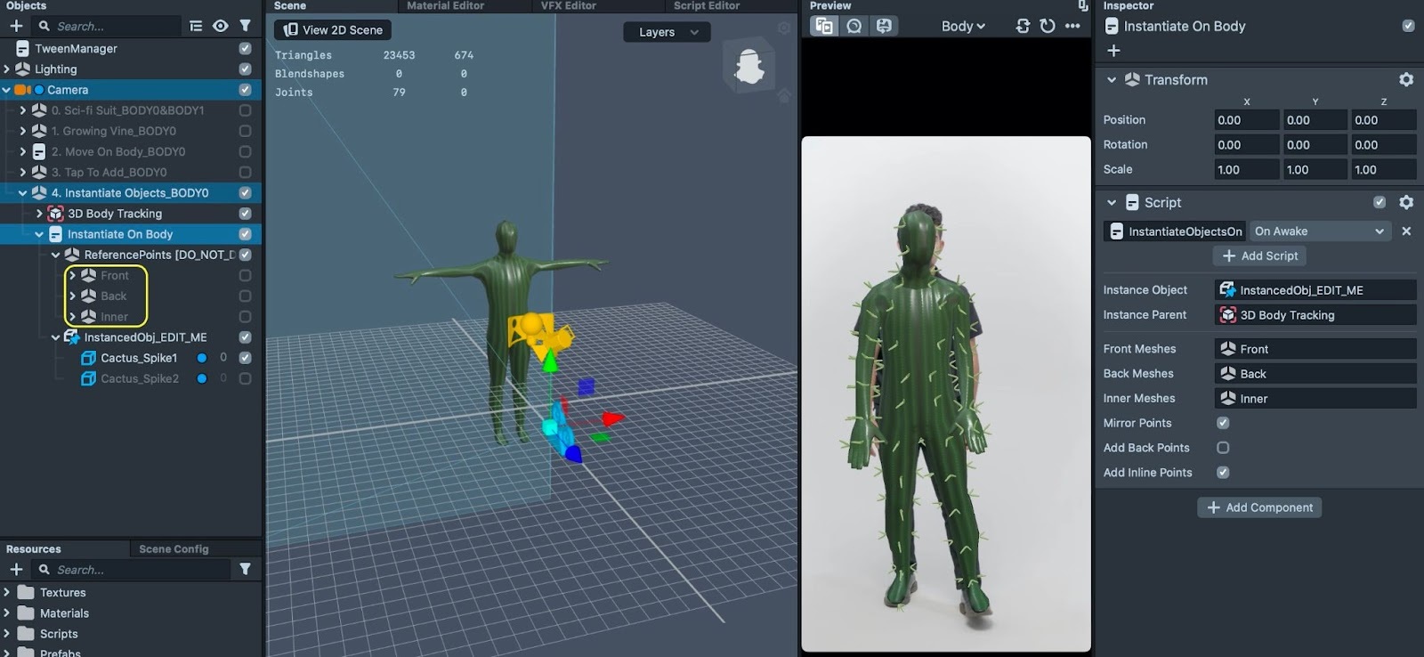Viewport: 1424px width, 657px height.
Task: Open the Layers dropdown in Scene view
Action: click(x=667, y=32)
